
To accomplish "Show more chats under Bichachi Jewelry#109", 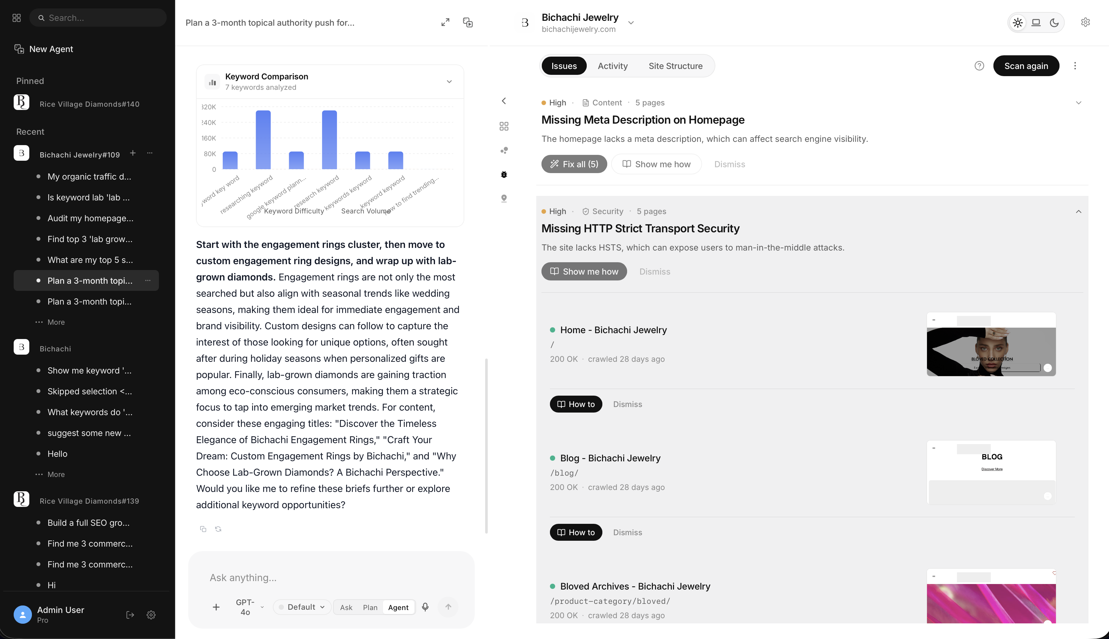I will (x=50, y=322).
